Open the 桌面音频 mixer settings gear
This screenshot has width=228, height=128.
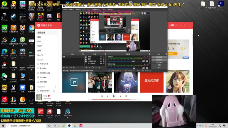(x=147, y=61)
